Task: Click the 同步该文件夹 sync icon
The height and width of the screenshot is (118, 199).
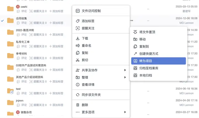Action: tap(78, 95)
